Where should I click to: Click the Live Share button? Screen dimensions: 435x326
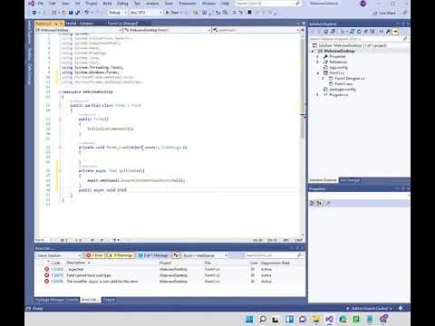click(384, 13)
